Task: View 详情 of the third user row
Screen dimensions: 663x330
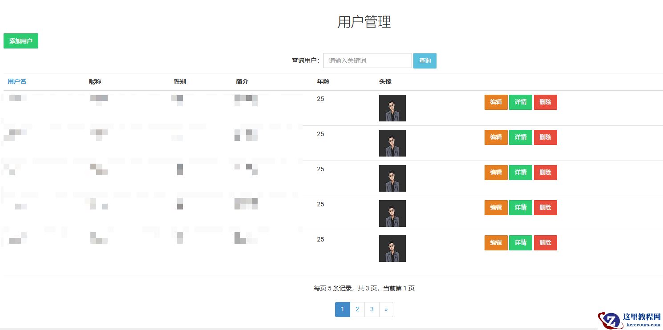Action: pyautogui.click(x=520, y=173)
